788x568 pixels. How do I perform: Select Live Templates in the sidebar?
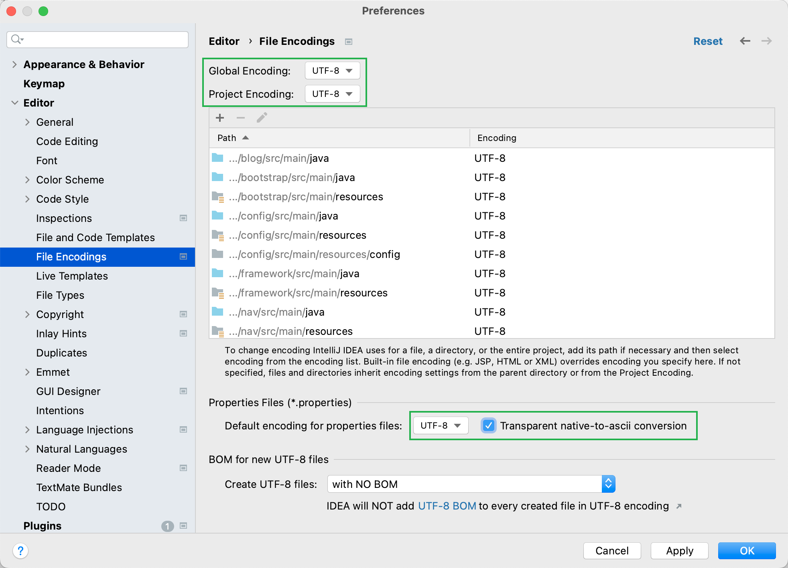72,276
